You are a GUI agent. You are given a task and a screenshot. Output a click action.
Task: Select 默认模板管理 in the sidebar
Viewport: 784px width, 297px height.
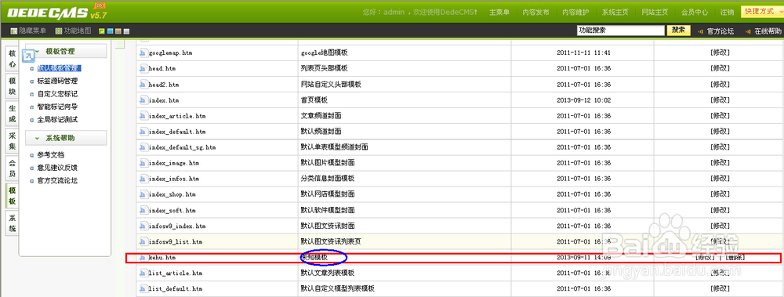coord(59,68)
